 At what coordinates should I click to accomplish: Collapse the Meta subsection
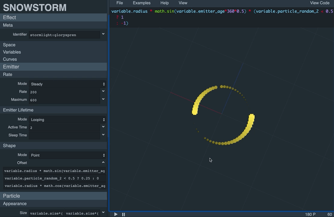click(53, 25)
